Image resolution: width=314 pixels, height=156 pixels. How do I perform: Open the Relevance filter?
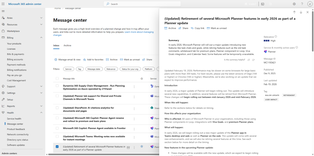tap(111, 69)
